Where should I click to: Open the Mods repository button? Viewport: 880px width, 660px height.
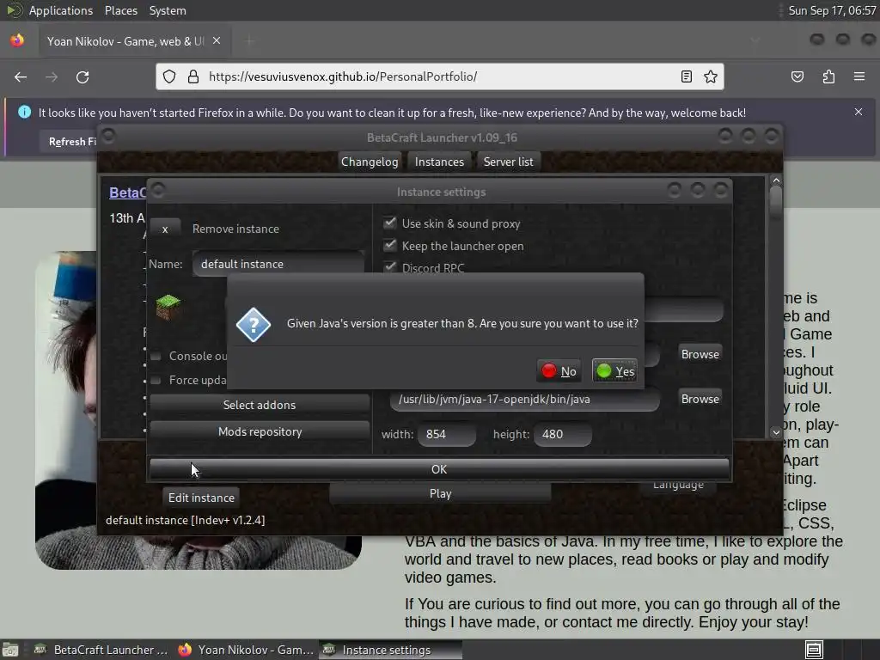260,431
